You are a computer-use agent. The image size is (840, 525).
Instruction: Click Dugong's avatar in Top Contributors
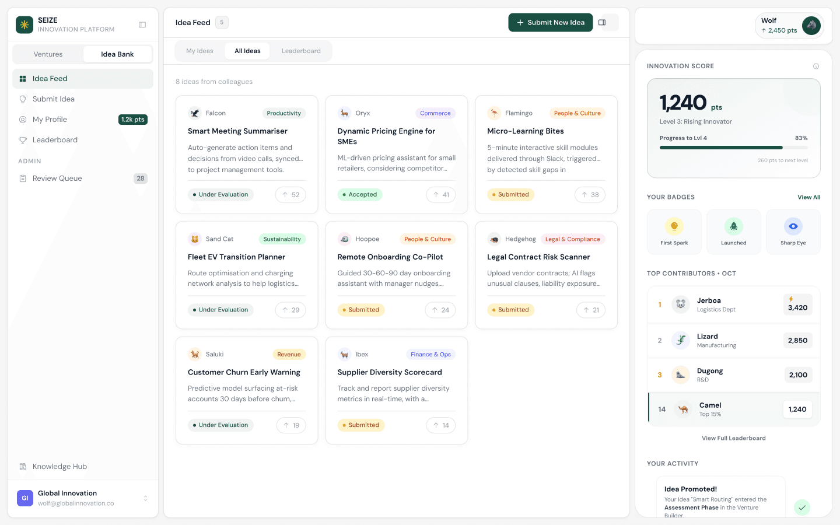pyautogui.click(x=681, y=375)
